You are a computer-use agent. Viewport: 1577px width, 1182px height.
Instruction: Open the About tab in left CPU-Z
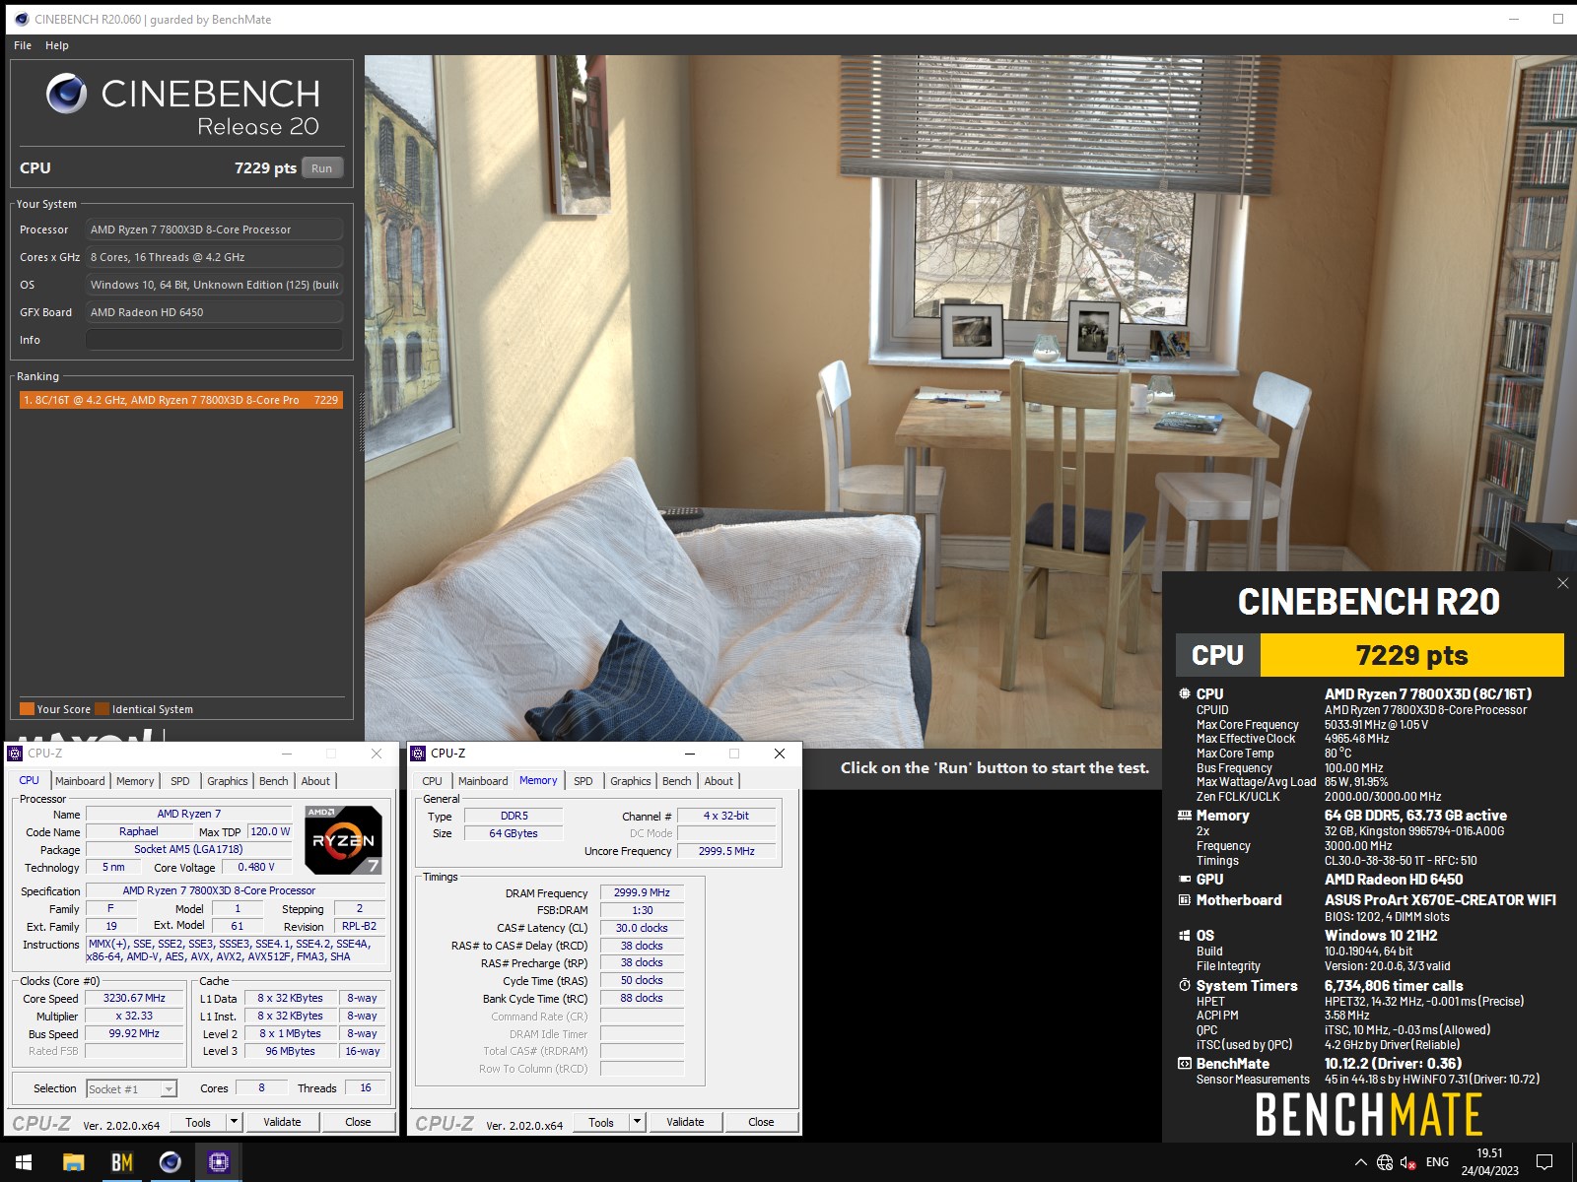(x=315, y=781)
